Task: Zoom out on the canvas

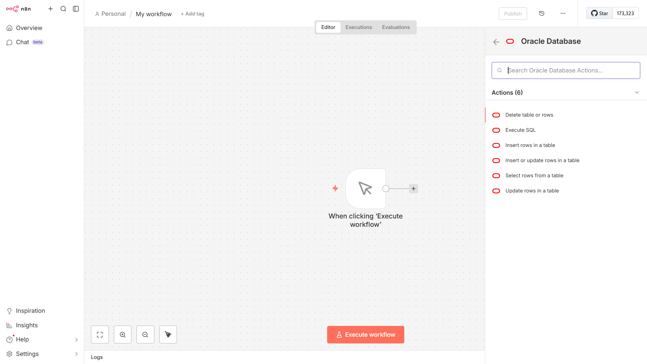Action: coord(145,334)
